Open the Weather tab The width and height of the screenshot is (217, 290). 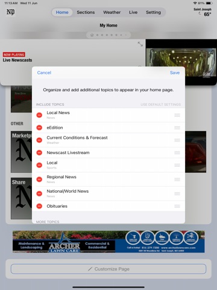pyautogui.click(x=112, y=12)
